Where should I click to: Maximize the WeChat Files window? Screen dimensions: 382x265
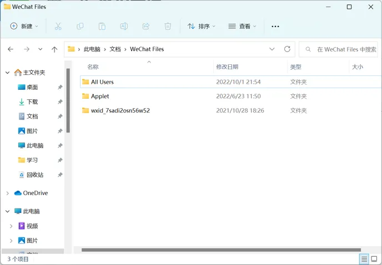tap(349, 7)
